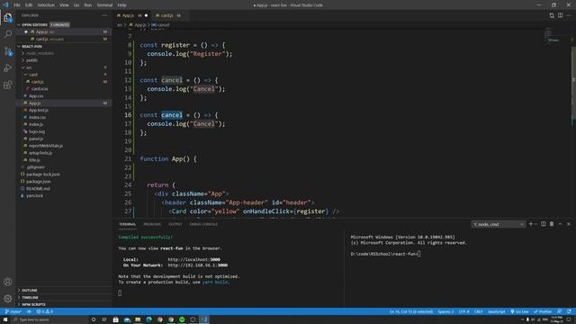Switch to the Problems panel tab
This screenshot has height=324, width=576.
coord(152,224)
